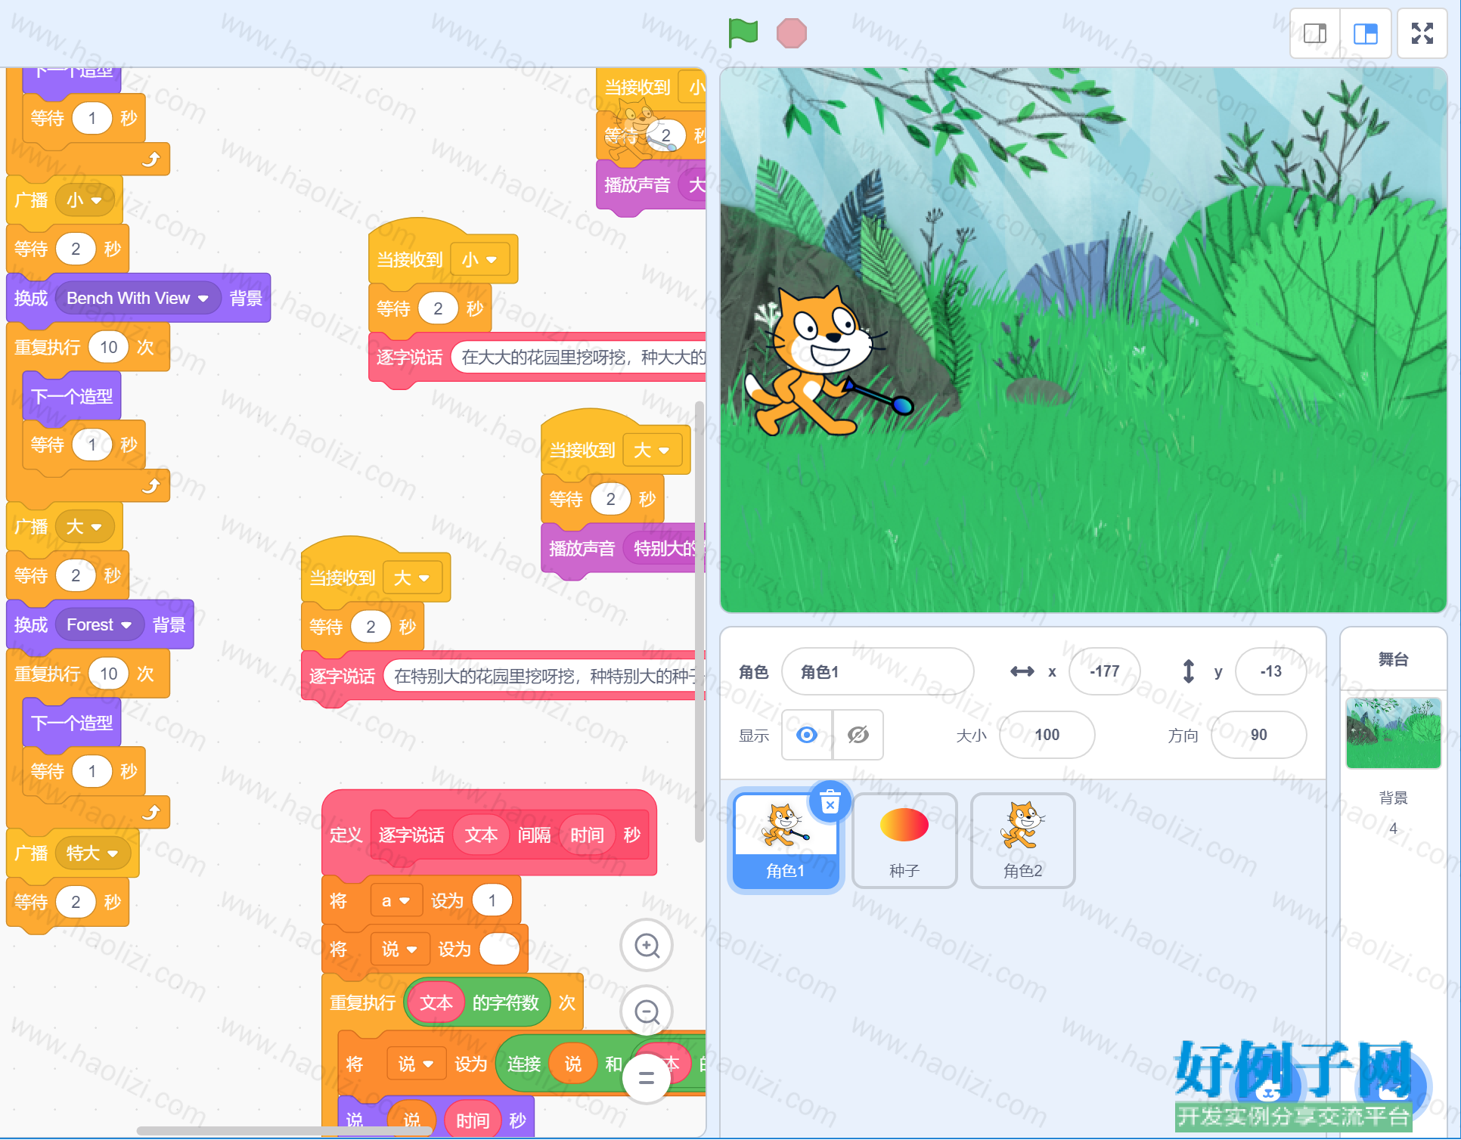
Task: Click the 播放声音 特别大的 sound block
Action: tap(624, 548)
